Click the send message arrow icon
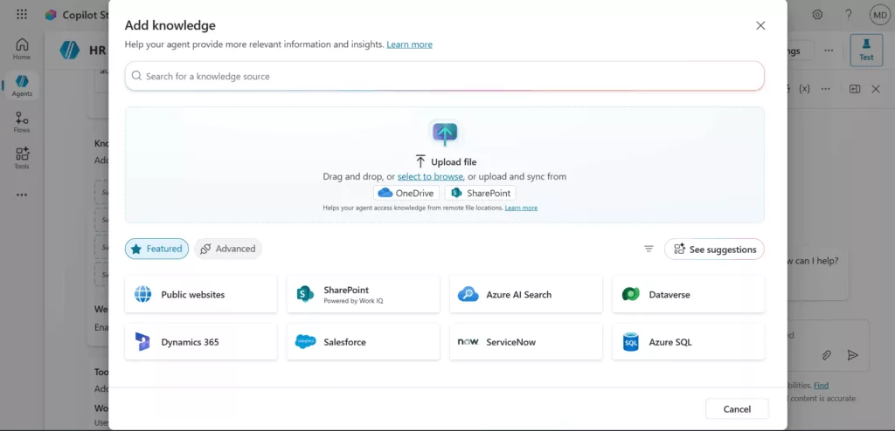895x431 pixels. (x=852, y=355)
